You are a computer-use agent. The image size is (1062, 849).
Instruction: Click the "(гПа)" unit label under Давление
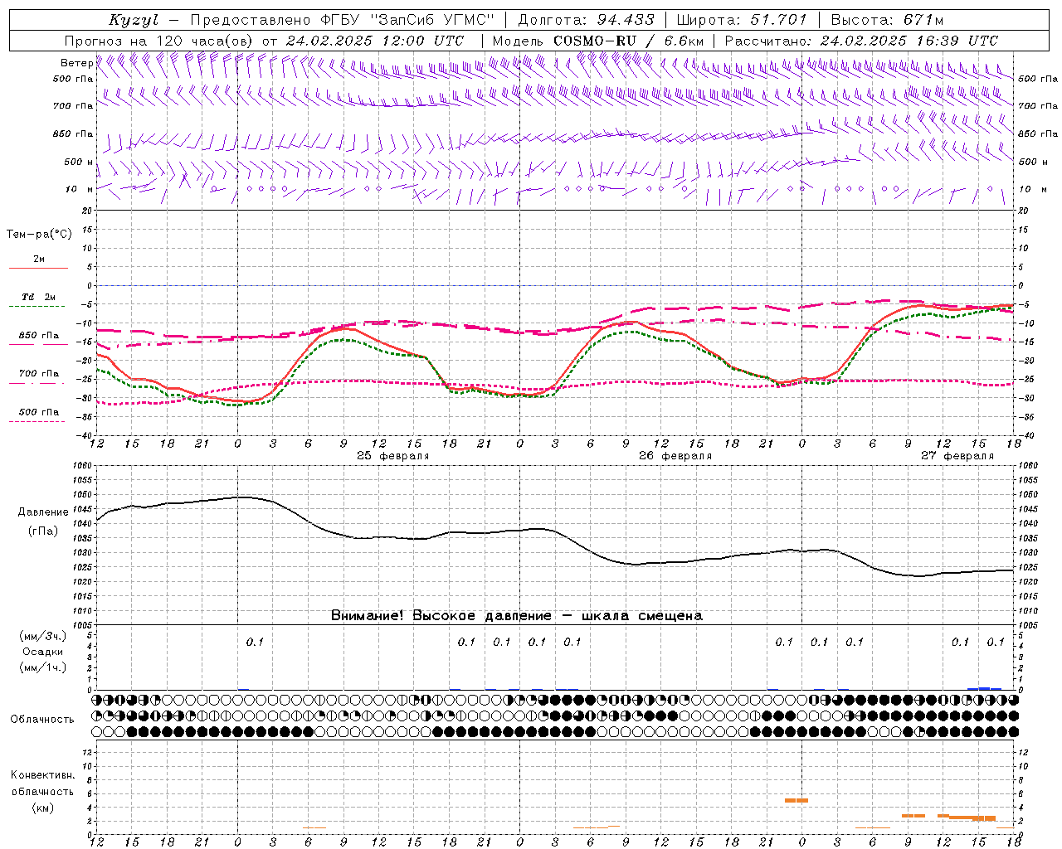[43, 531]
